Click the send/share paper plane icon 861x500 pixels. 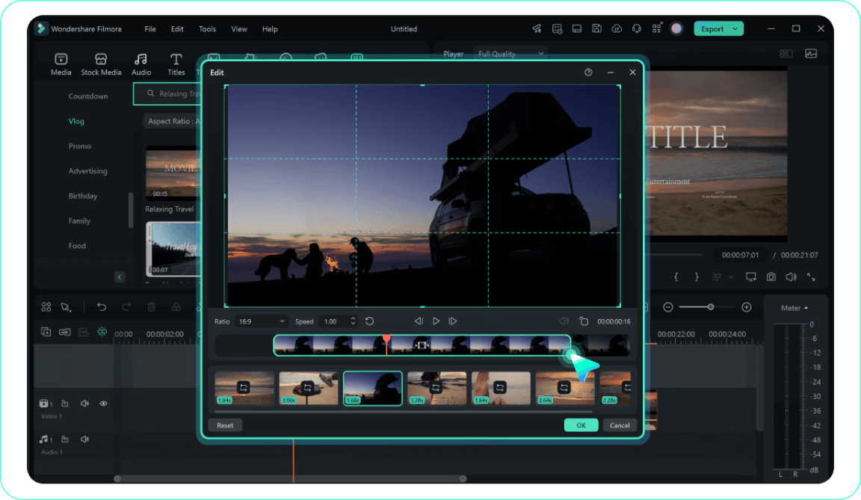[537, 28]
